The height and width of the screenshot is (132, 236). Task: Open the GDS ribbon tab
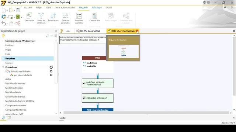(x=49, y=7)
